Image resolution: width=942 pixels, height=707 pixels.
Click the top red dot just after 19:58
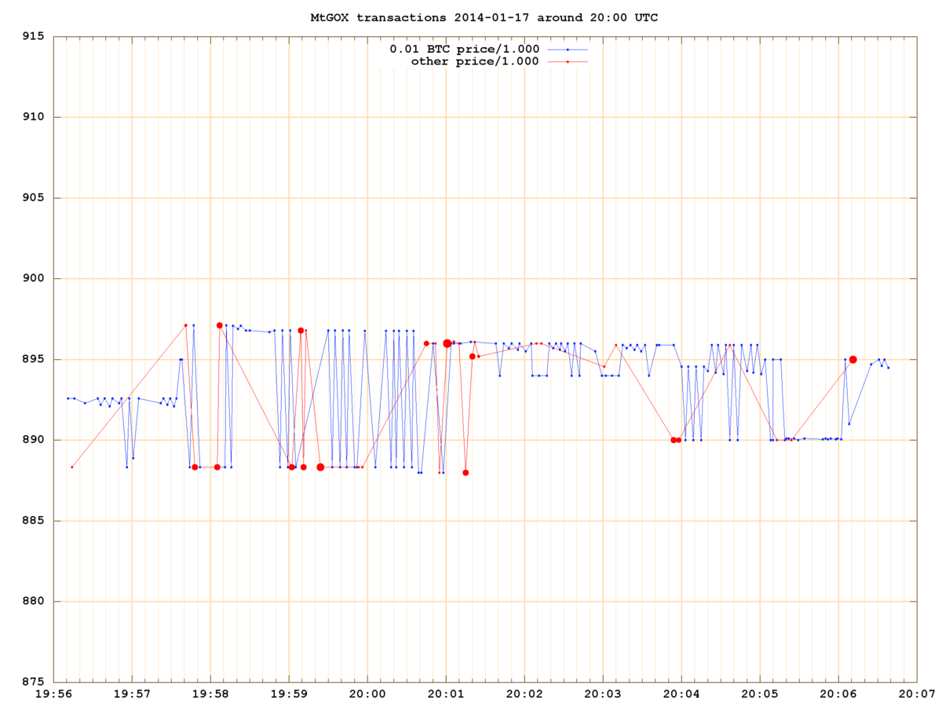click(220, 325)
